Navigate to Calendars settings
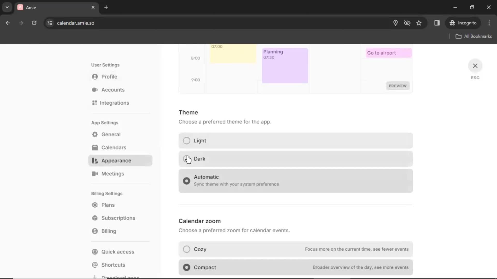 (x=114, y=148)
